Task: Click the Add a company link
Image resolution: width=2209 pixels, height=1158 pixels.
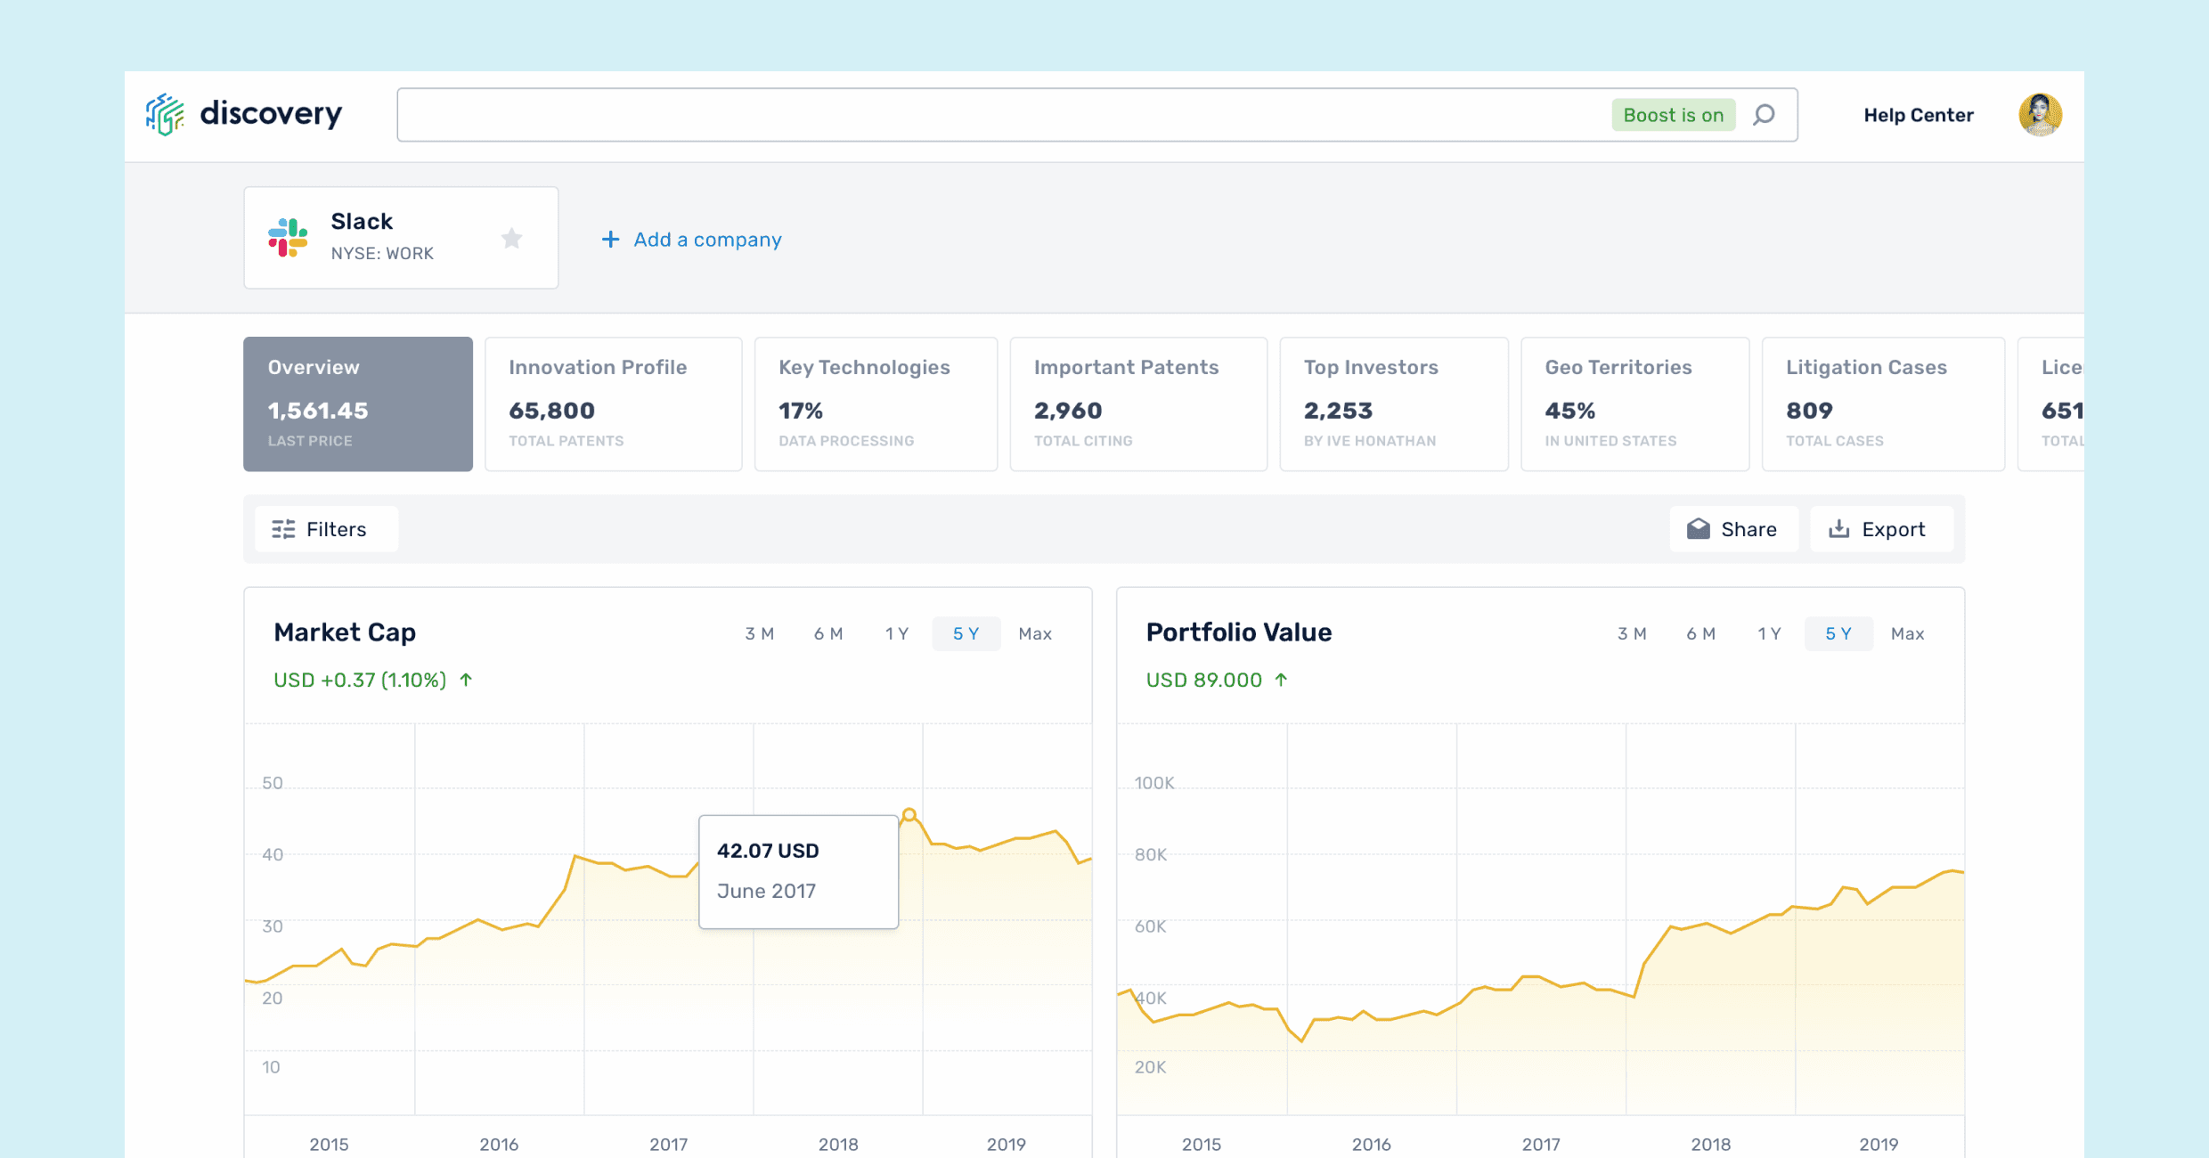Action: click(707, 240)
